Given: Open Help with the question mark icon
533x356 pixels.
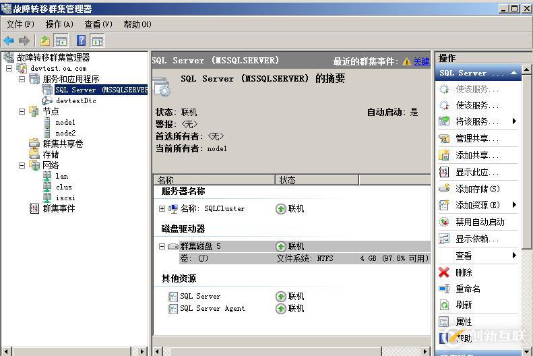Looking at the screenshot, I should (x=82, y=40).
